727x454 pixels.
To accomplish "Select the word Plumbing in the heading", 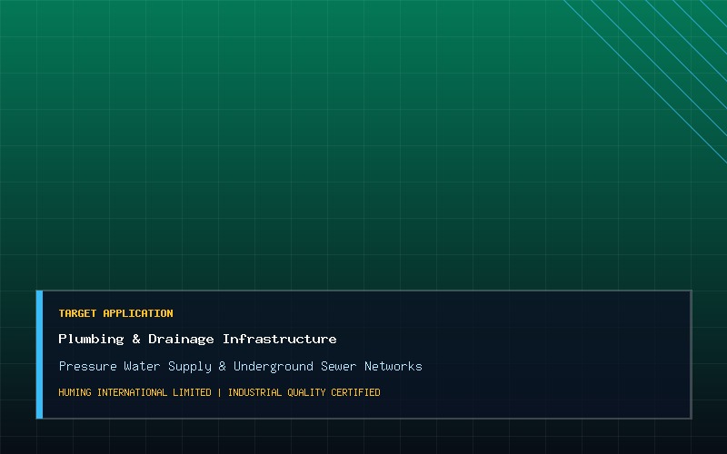I will tap(91, 339).
